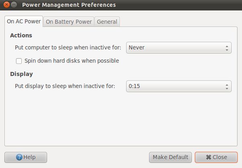The image size is (242, 168).
Task: Click the Close button text
Action: coord(220,157)
